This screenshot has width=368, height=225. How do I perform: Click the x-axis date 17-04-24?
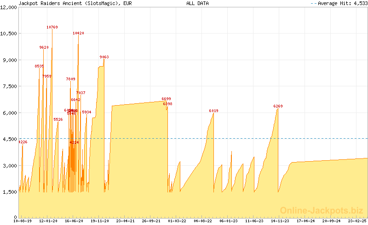(306, 221)
